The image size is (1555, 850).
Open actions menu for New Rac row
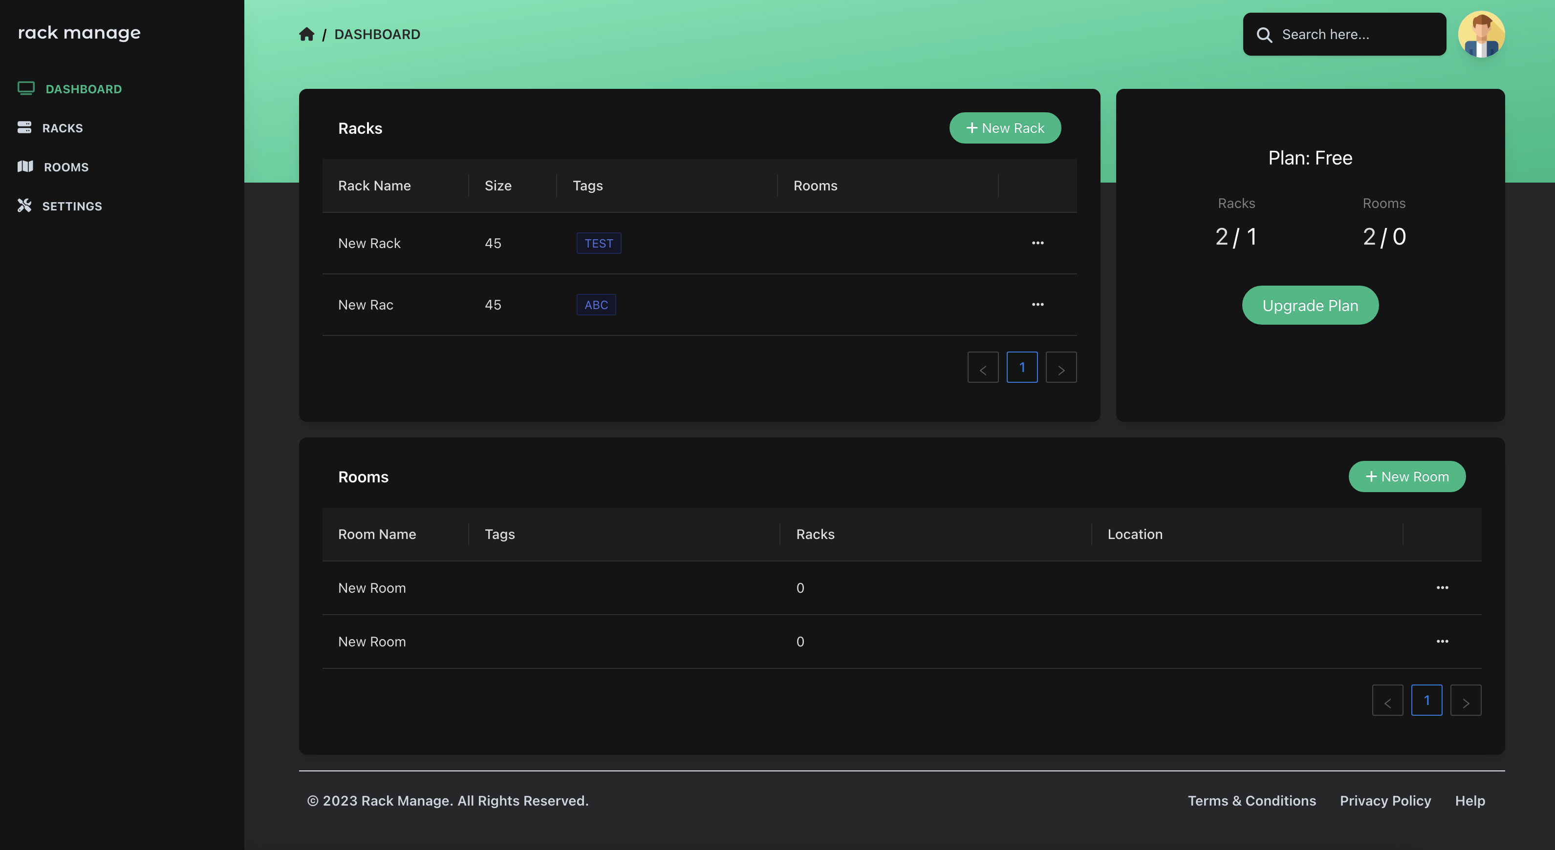point(1037,305)
